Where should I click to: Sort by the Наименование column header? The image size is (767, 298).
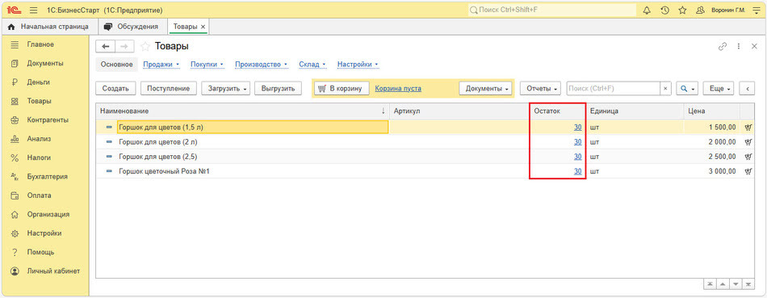[x=243, y=111]
